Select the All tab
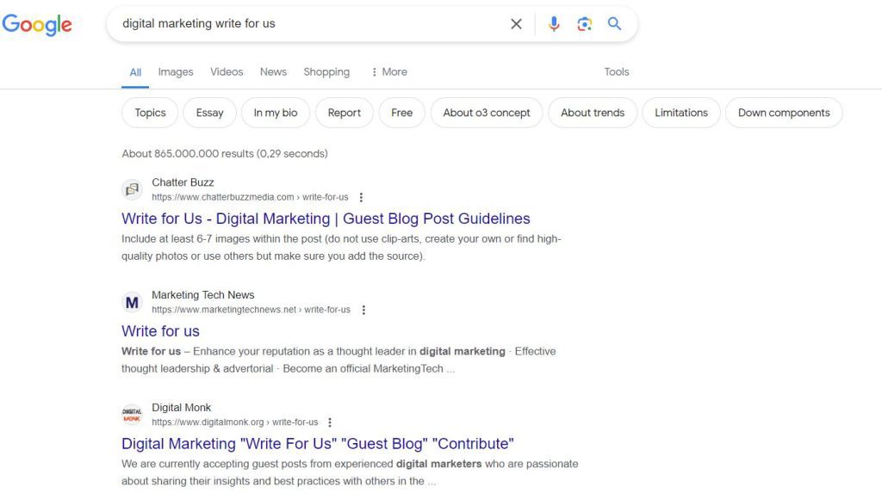 [135, 72]
